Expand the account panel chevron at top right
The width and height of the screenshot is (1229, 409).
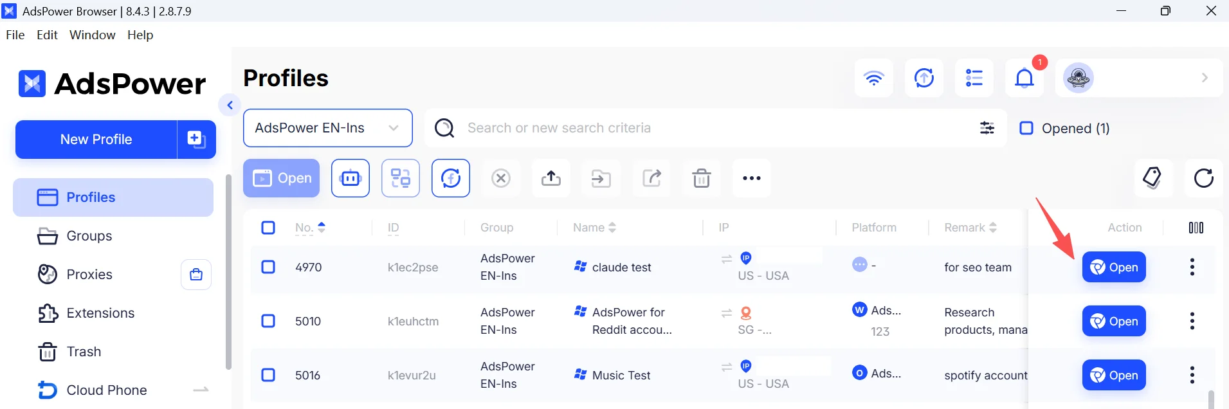coord(1205,78)
